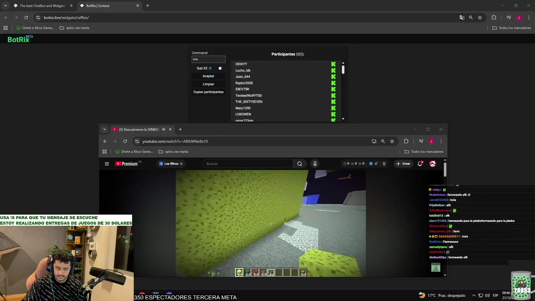
Task: Open 'Todos los marcadores' in YouTube window
Action: tap(424, 152)
